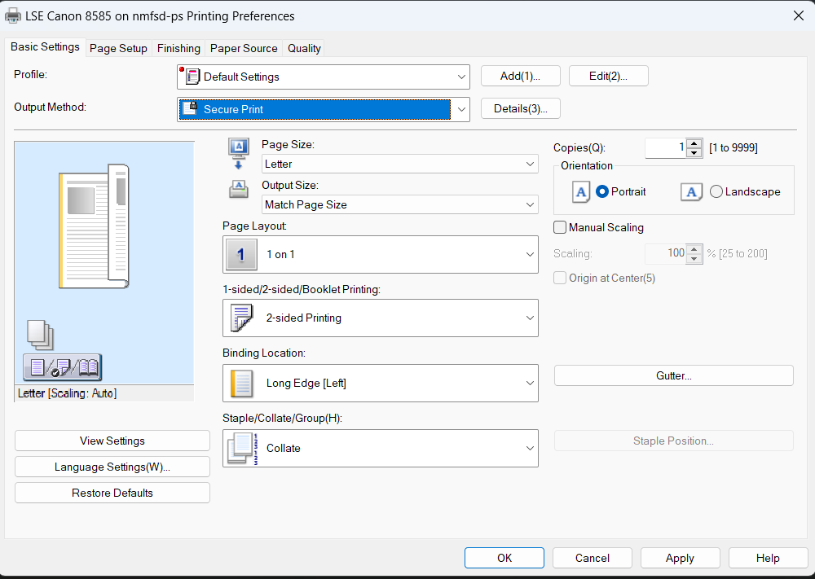815x579 pixels.
Task: Click the Secure Print lock icon
Action: click(191, 108)
